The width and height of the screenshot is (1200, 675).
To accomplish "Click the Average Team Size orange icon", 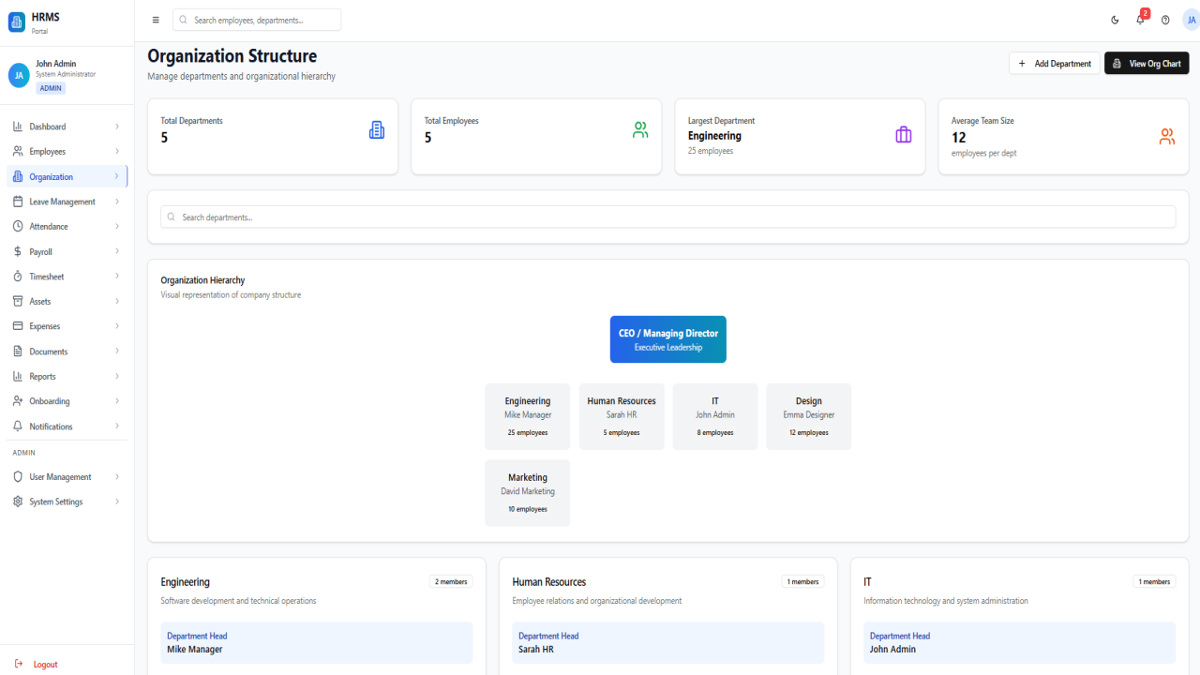I will point(1167,137).
